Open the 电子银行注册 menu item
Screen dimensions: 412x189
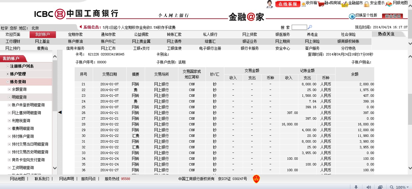tap(210, 49)
